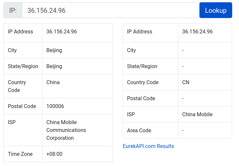239x166 pixels.
Task: Click the blue Lookup button
Action: point(215,10)
